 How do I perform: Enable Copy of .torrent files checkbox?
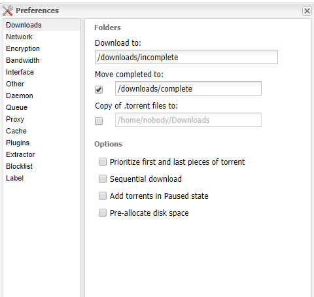click(99, 121)
